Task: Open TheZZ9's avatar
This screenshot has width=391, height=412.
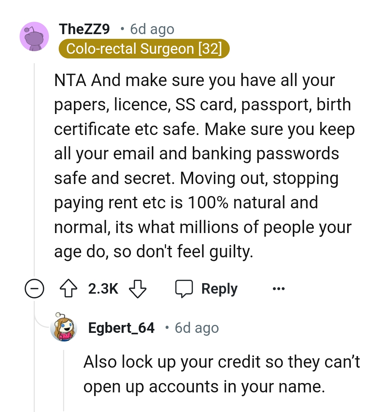Action: (34, 36)
